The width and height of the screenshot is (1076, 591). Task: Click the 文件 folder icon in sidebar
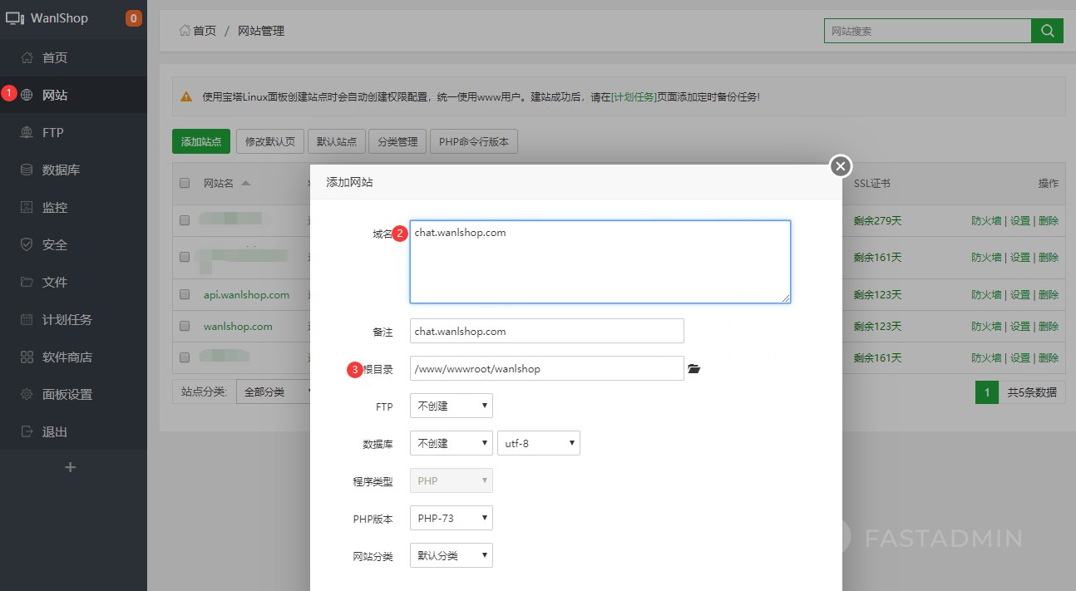[x=27, y=283]
